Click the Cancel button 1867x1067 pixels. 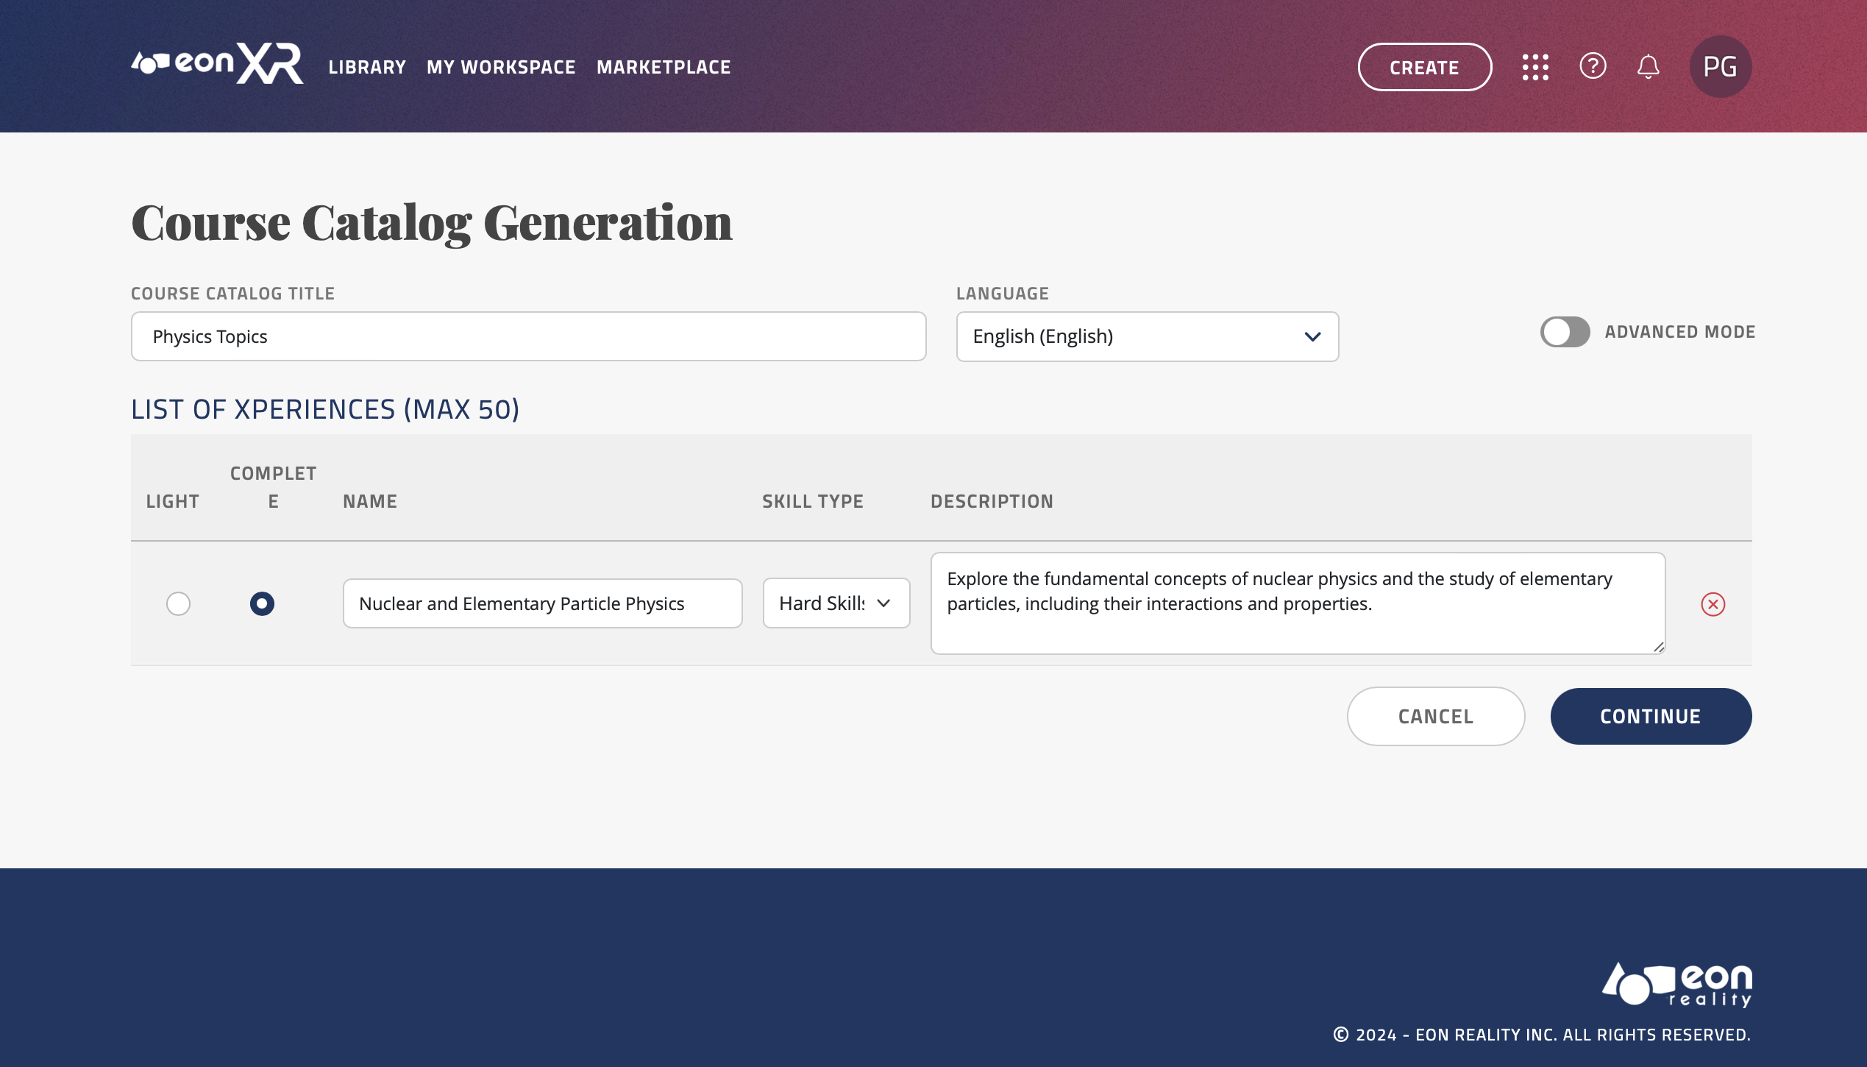(1435, 716)
